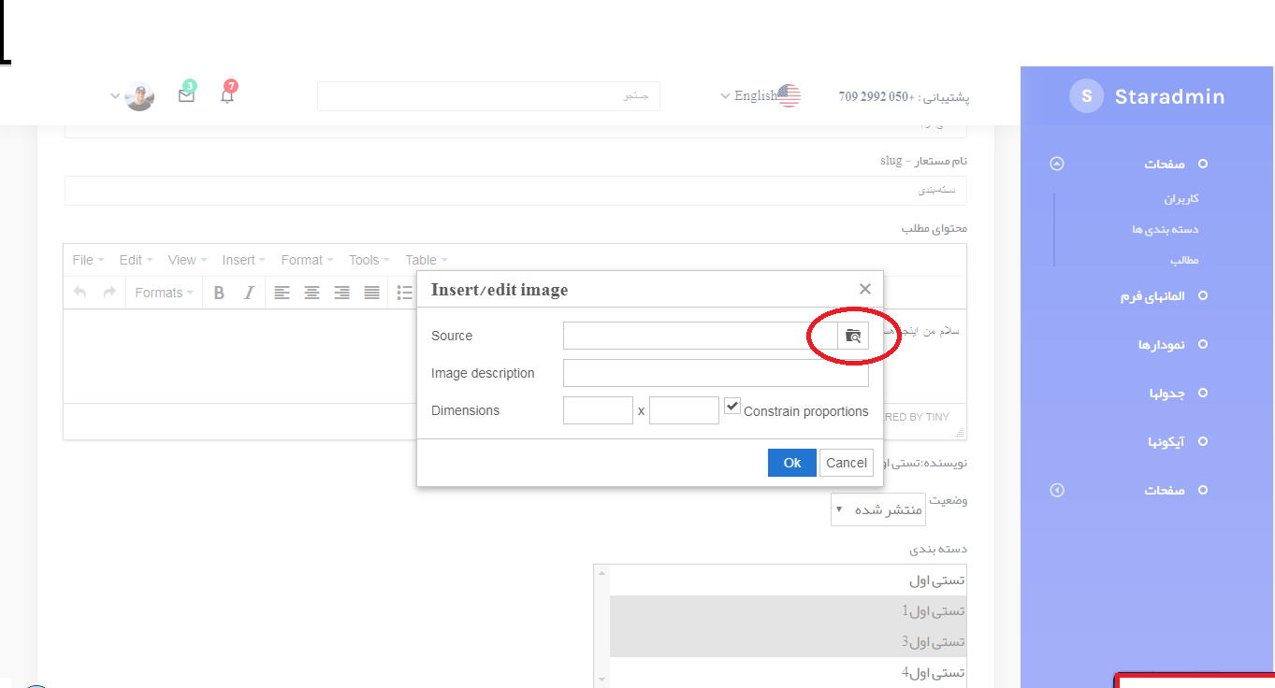Focus the Image description field
1275x688 pixels.
click(716, 373)
